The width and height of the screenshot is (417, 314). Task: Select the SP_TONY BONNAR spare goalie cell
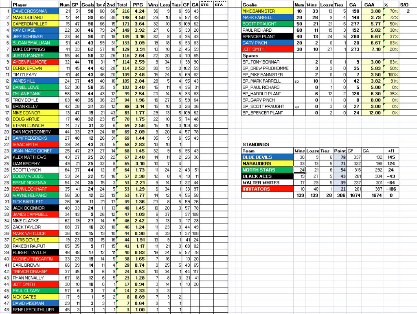pos(267,62)
